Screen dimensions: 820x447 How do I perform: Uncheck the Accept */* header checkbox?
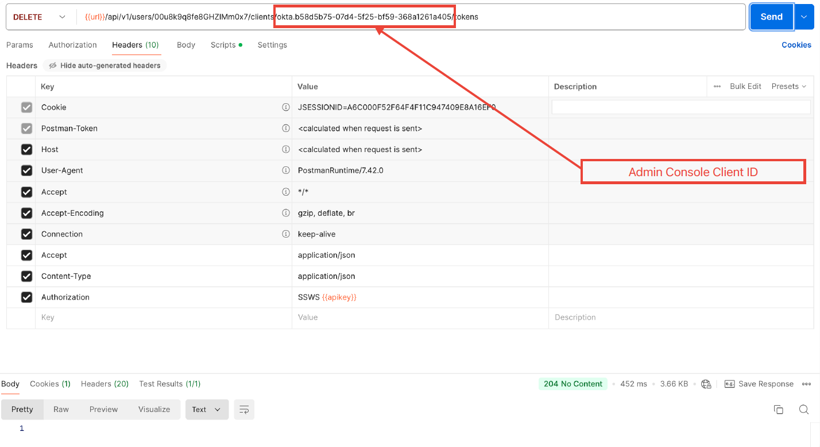26,192
